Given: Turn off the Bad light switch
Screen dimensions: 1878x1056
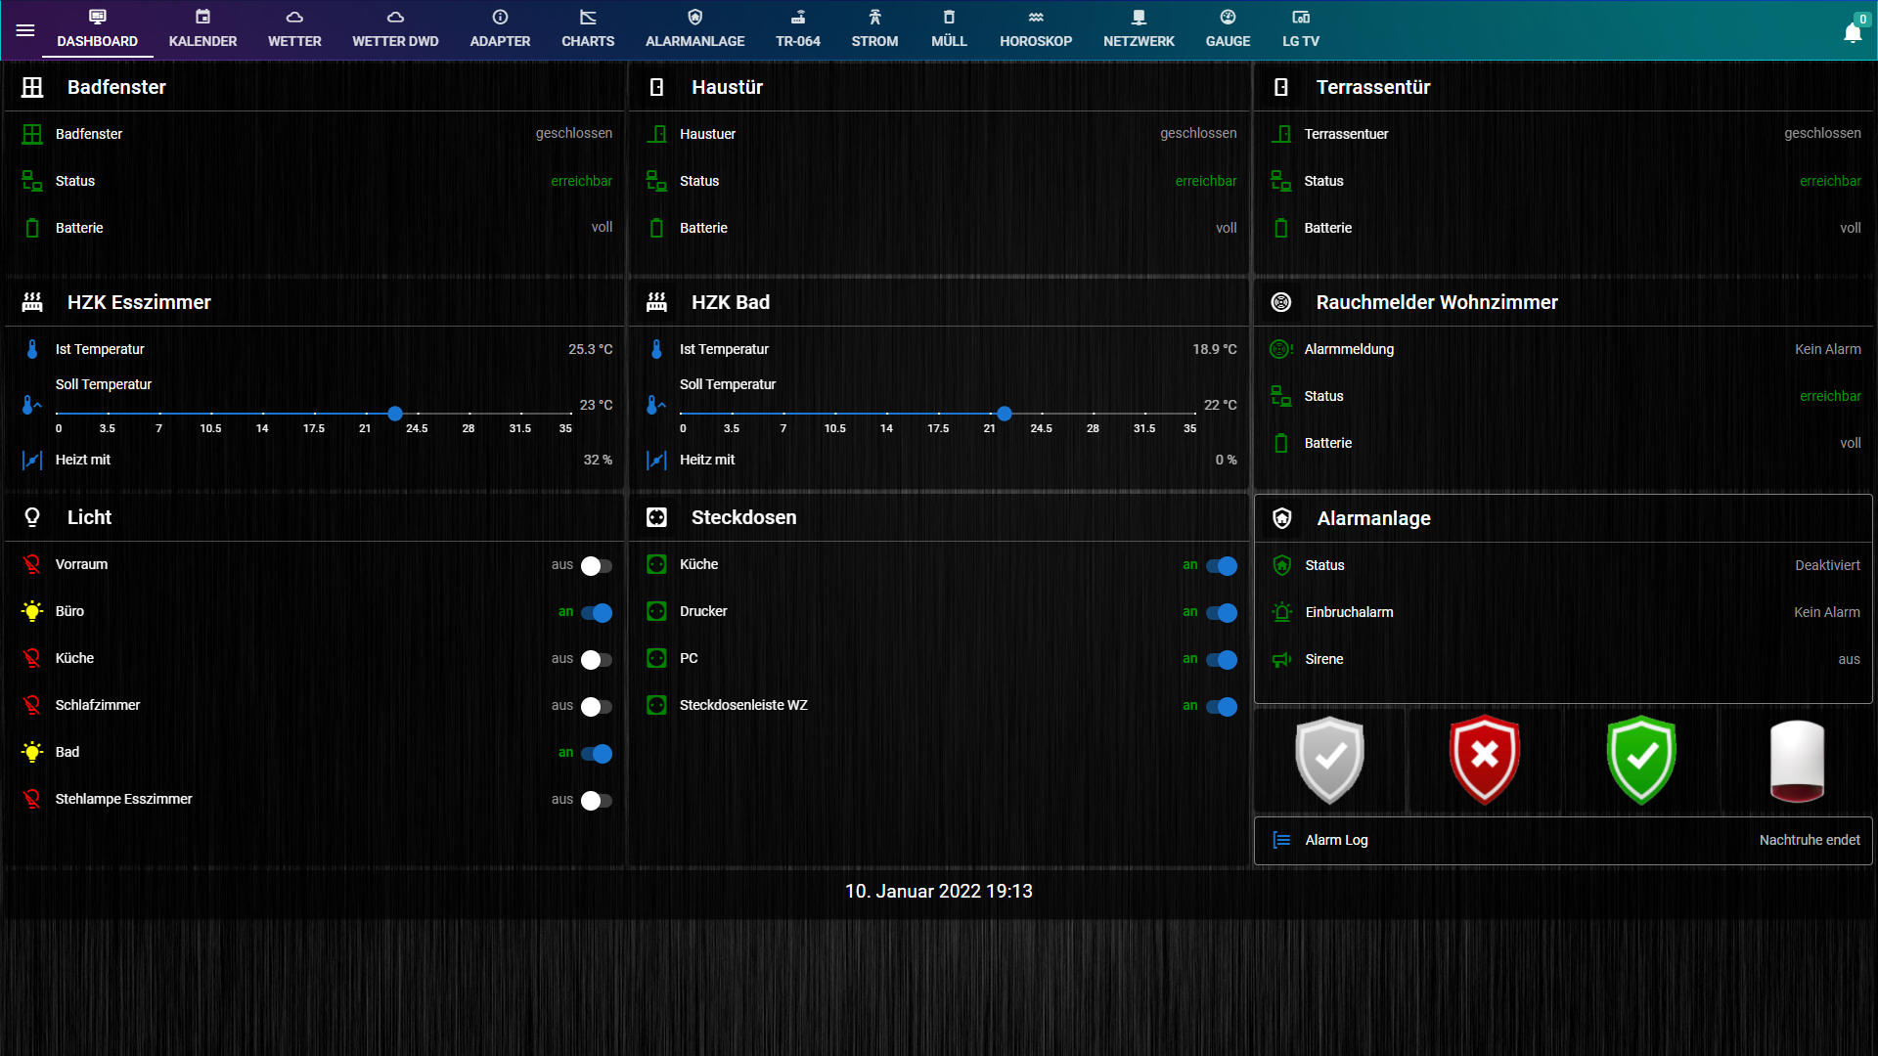Looking at the screenshot, I should coord(596,753).
